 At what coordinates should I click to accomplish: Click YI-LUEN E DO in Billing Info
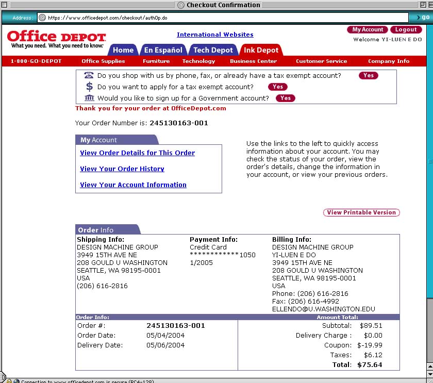294,255
